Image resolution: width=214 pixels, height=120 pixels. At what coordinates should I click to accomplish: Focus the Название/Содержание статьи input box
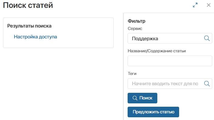click(170, 61)
